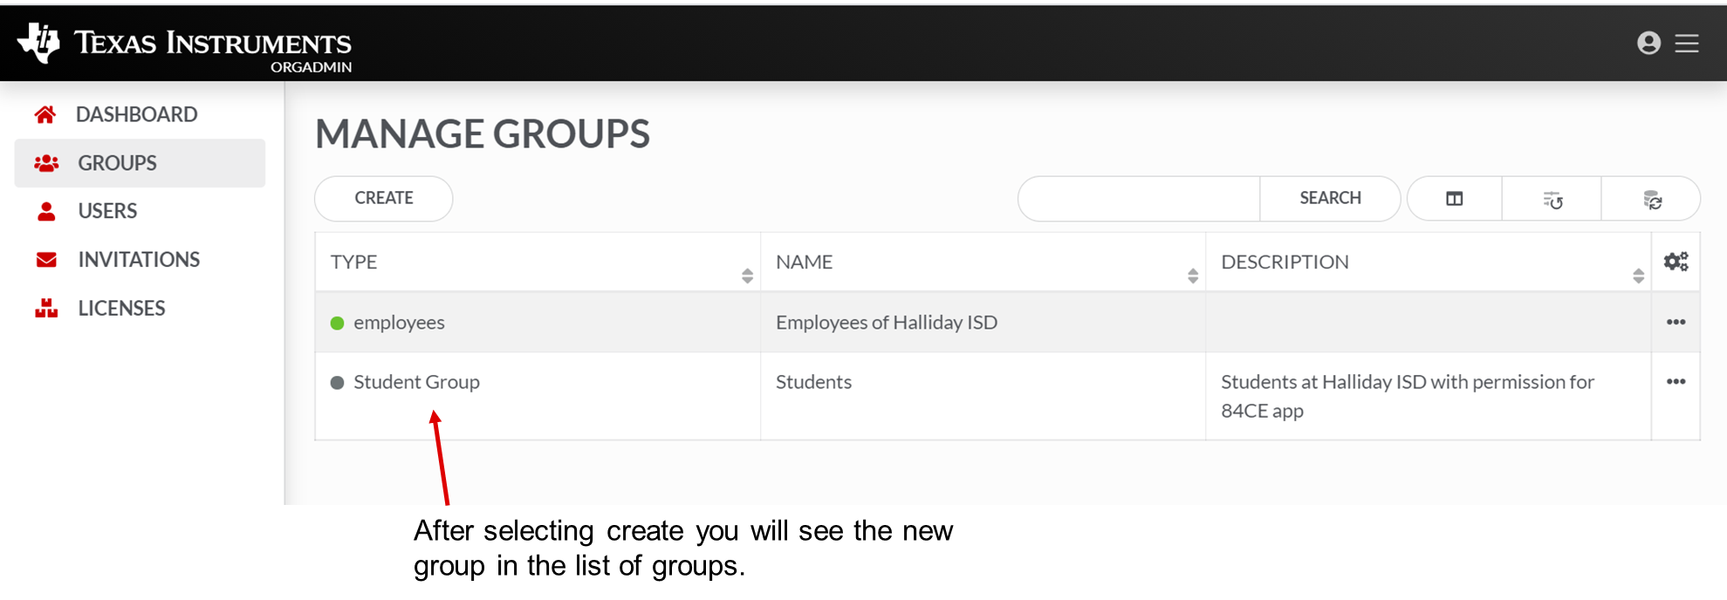Sort the table by Description column
Image resolution: width=1727 pixels, height=600 pixels.
(1638, 276)
